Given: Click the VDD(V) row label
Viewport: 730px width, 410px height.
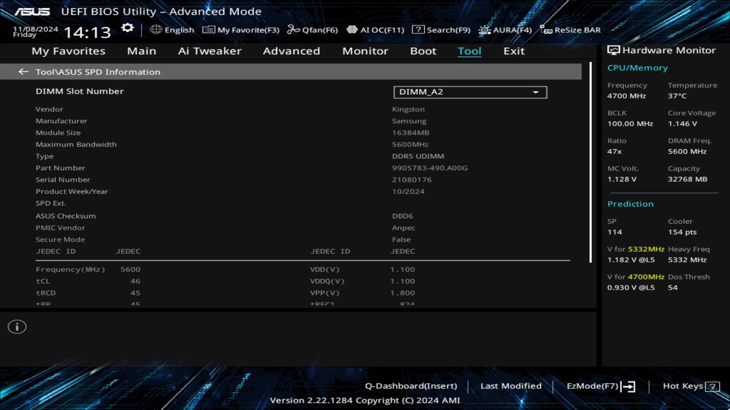Looking at the screenshot, I should tap(325, 269).
